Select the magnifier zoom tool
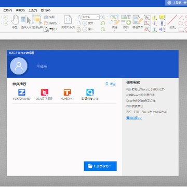 point(103,17)
